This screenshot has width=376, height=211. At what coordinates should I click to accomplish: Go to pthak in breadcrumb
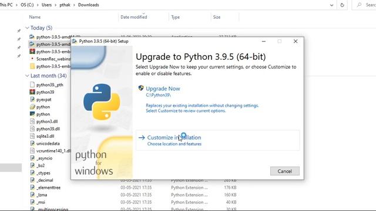(65, 5)
